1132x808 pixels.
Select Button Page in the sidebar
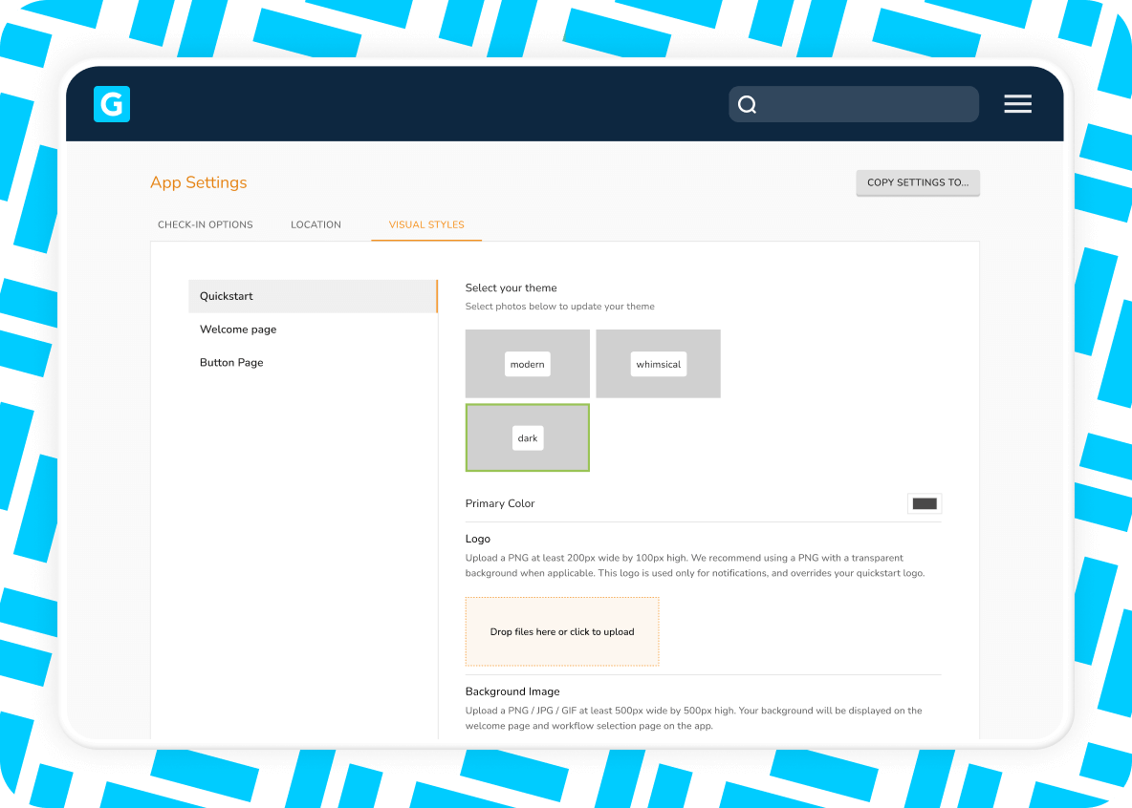(x=231, y=362)
